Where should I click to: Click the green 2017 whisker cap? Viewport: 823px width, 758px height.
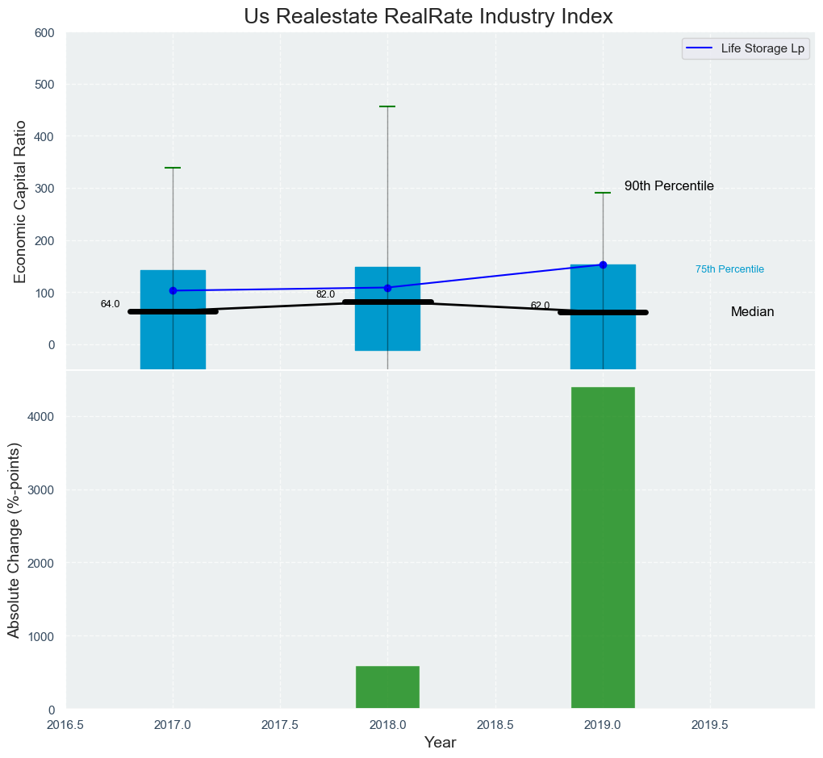coord(173,168)
